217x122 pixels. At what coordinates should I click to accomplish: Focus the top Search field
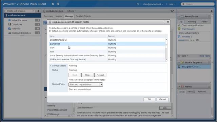(198, 4)
